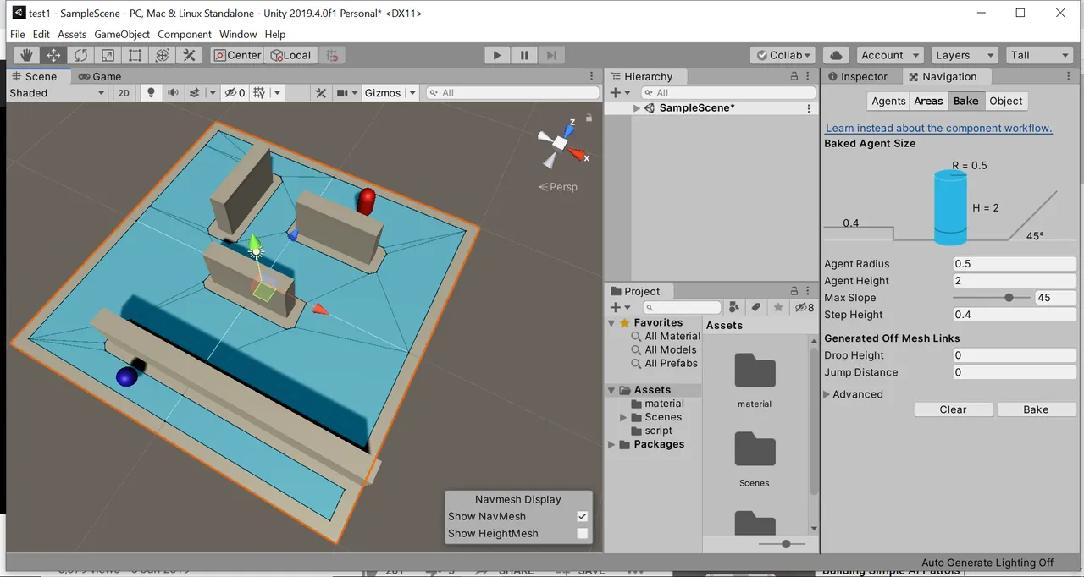Open the component workflow link
The height and width of the screenshot is (577, 1084).
pyautogui.click(x=938, y=129)
